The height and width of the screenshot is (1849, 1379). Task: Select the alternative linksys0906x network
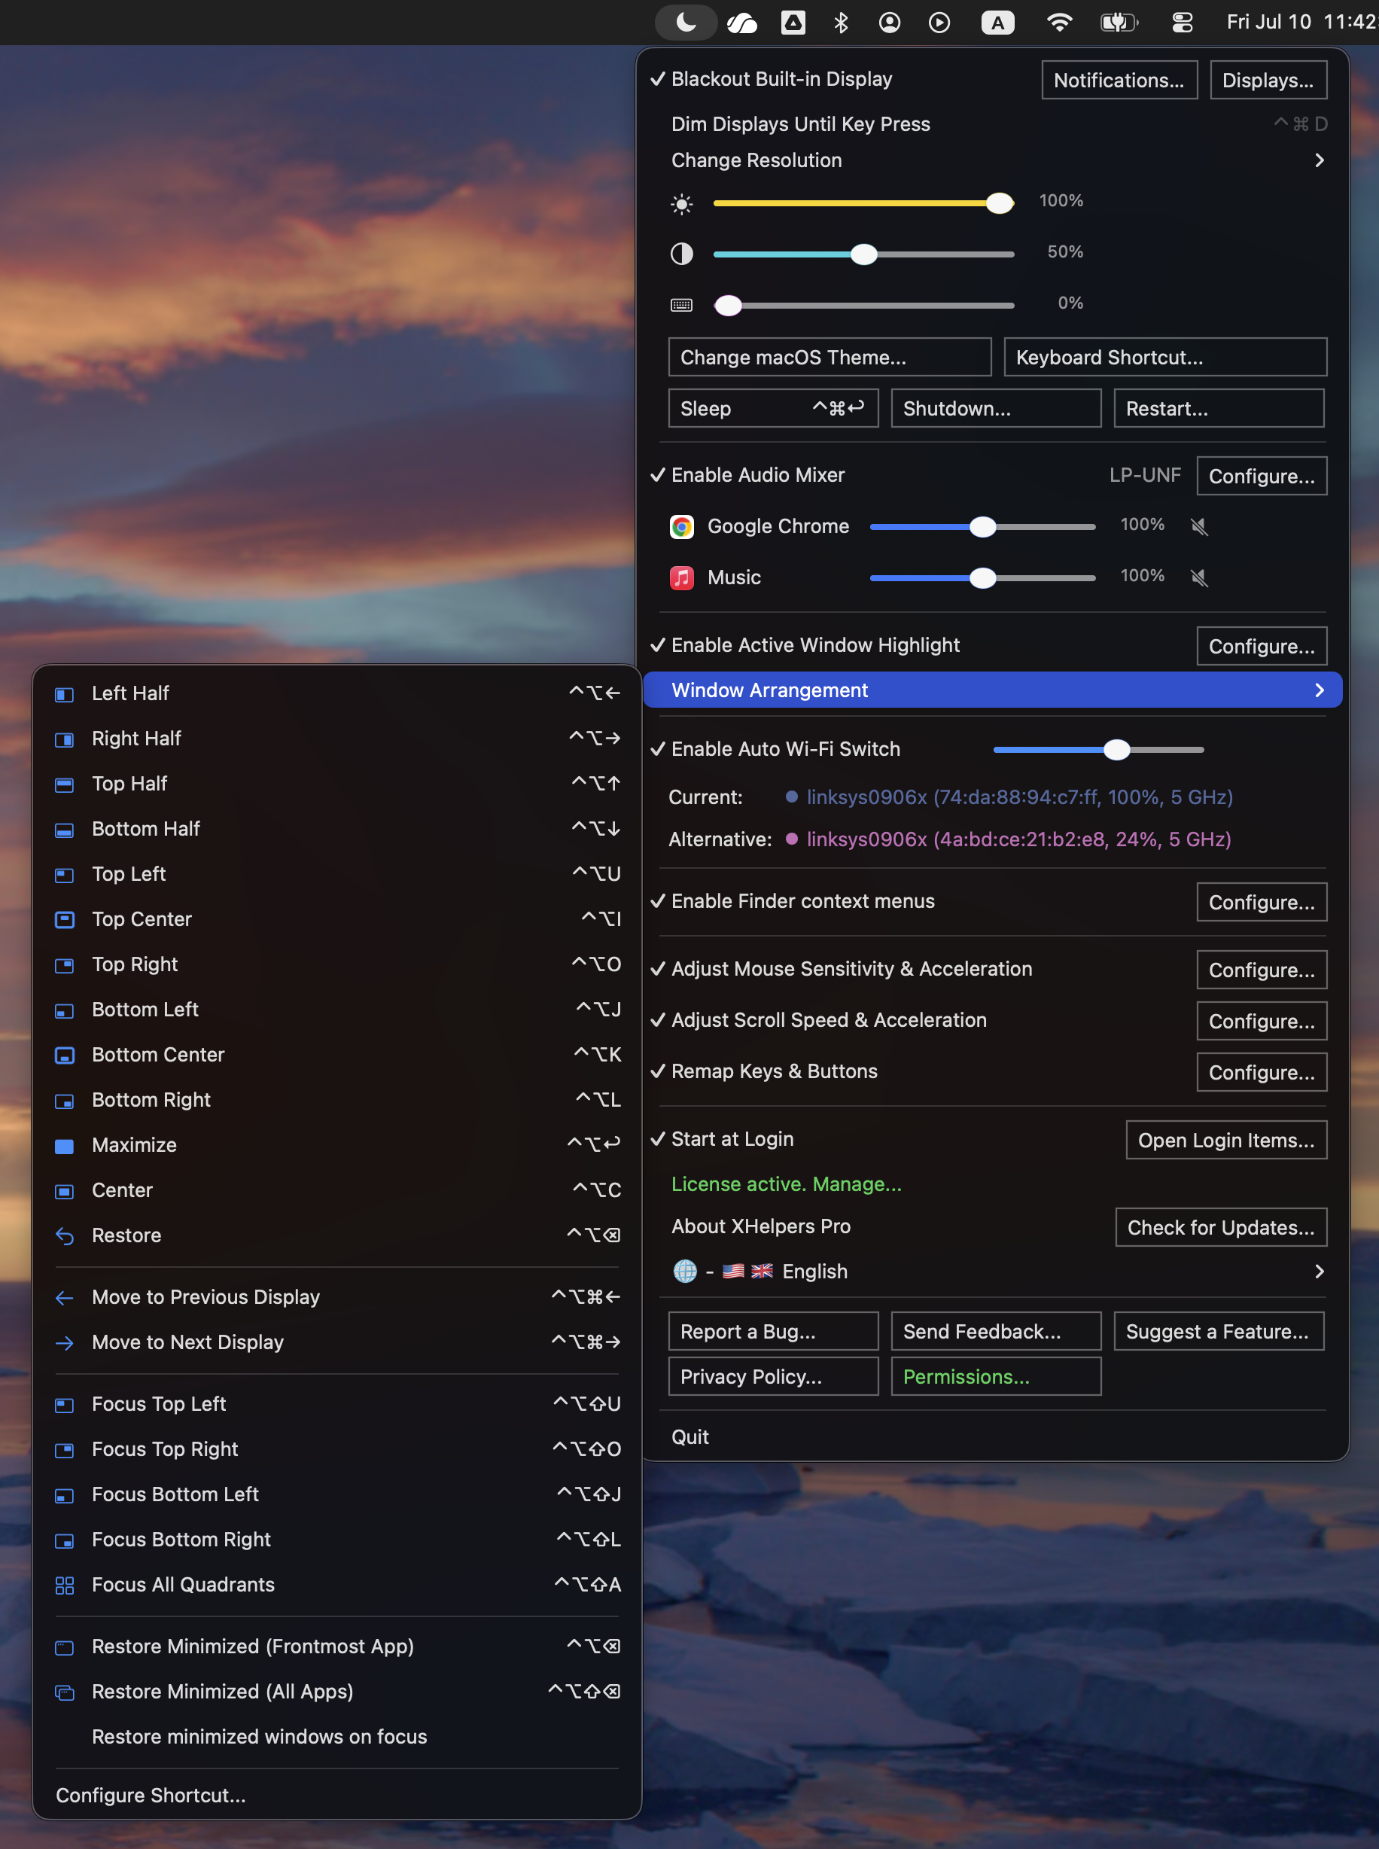(x=1018, y=839)
